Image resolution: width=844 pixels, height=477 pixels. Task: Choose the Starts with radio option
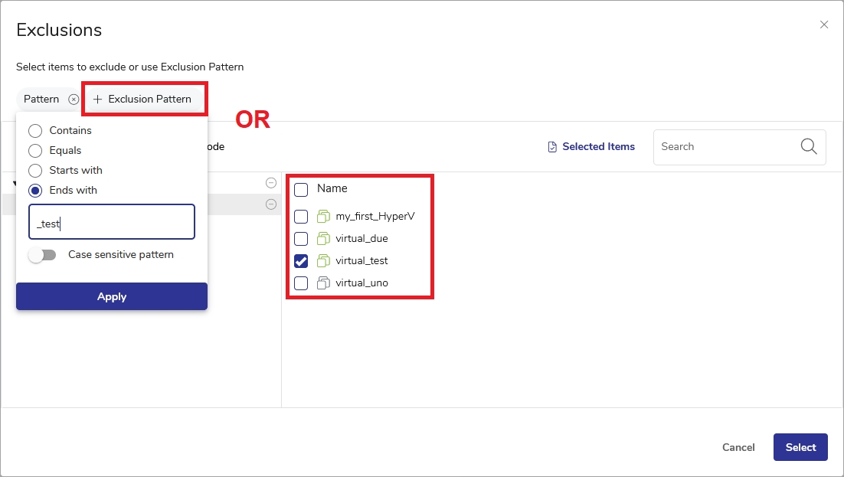tap(35, 171)
